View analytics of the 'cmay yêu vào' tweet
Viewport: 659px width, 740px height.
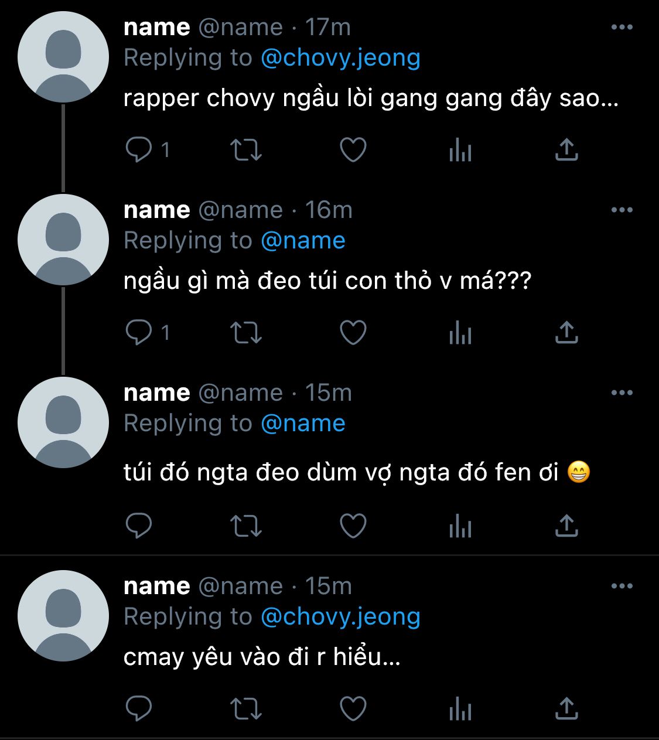click(x=460, y=709)
